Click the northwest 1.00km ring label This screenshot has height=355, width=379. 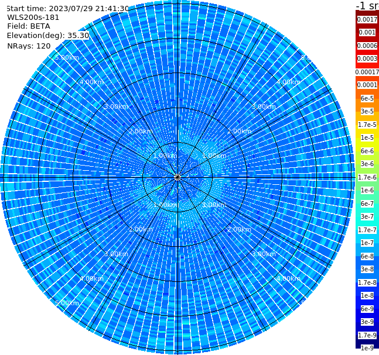[165, 156]
